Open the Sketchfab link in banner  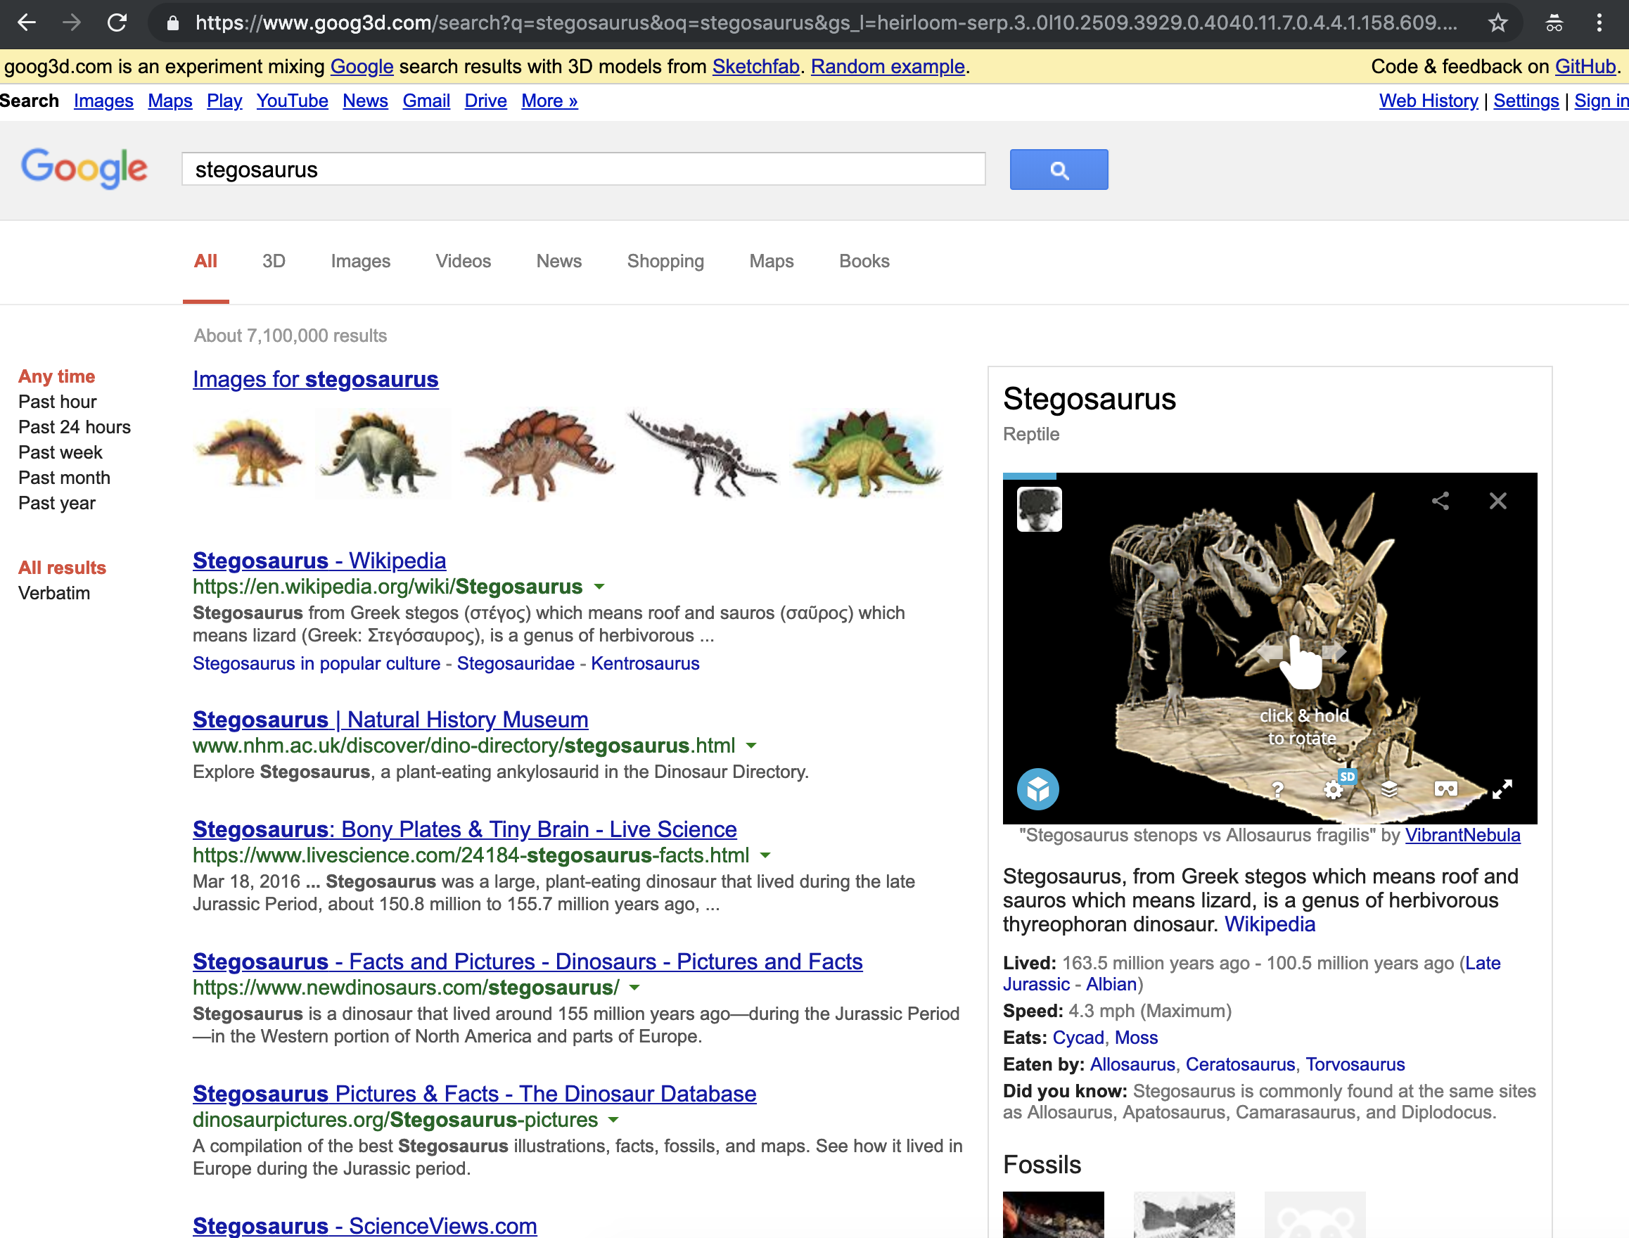pyautogui.click(x=756, y=66)
